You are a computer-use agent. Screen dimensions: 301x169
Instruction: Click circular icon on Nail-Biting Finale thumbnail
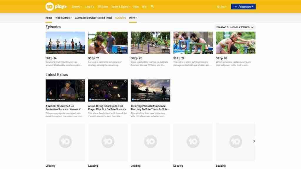(125, 82)
